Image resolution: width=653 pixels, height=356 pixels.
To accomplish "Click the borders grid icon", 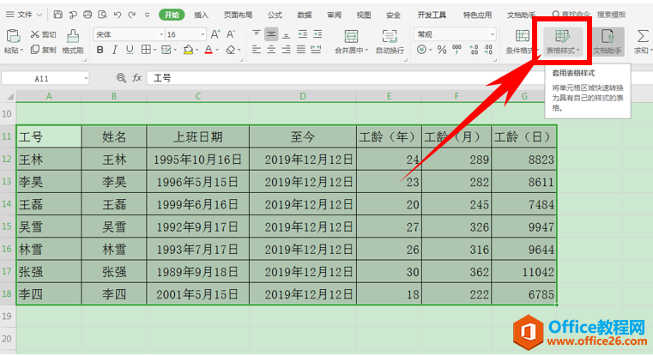I will tap(146, 50).
